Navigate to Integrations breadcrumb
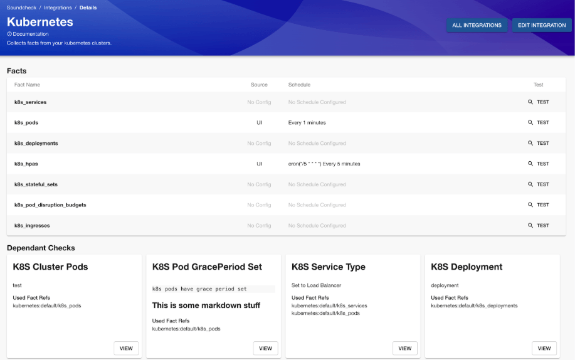Screen dimensions: 575x360 tap(58, 8)
